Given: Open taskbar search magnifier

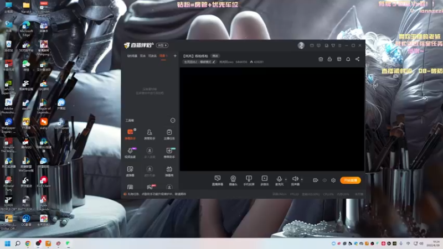Looking at the screenshot, I should [18, 243].
